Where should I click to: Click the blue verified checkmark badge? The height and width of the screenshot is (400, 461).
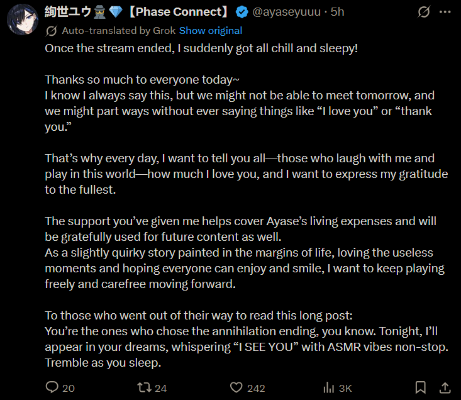click(x=241, y=13)
